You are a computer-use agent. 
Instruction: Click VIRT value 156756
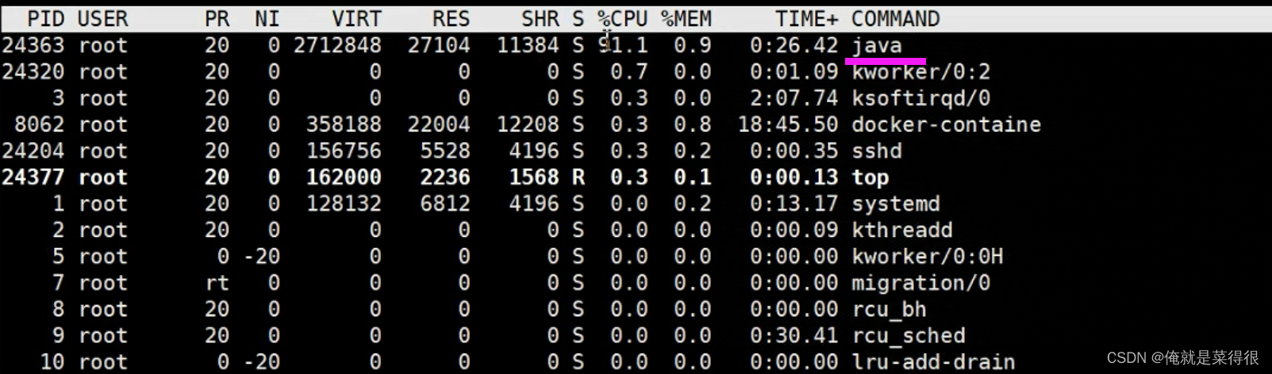click(x=344, y=151)
